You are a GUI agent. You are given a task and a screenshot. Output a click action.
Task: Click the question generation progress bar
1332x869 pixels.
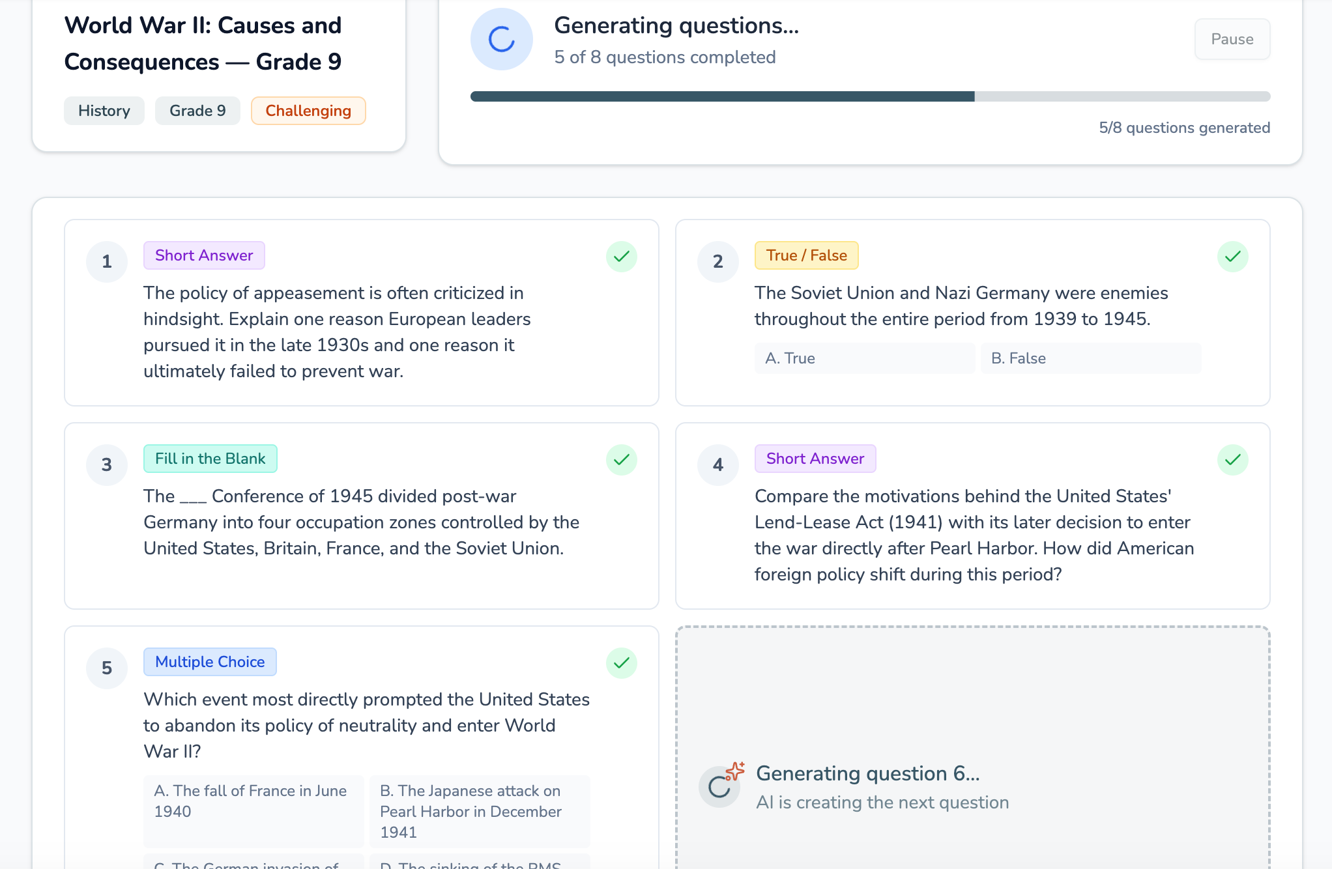pyautogui.click(x=870, y=96)
